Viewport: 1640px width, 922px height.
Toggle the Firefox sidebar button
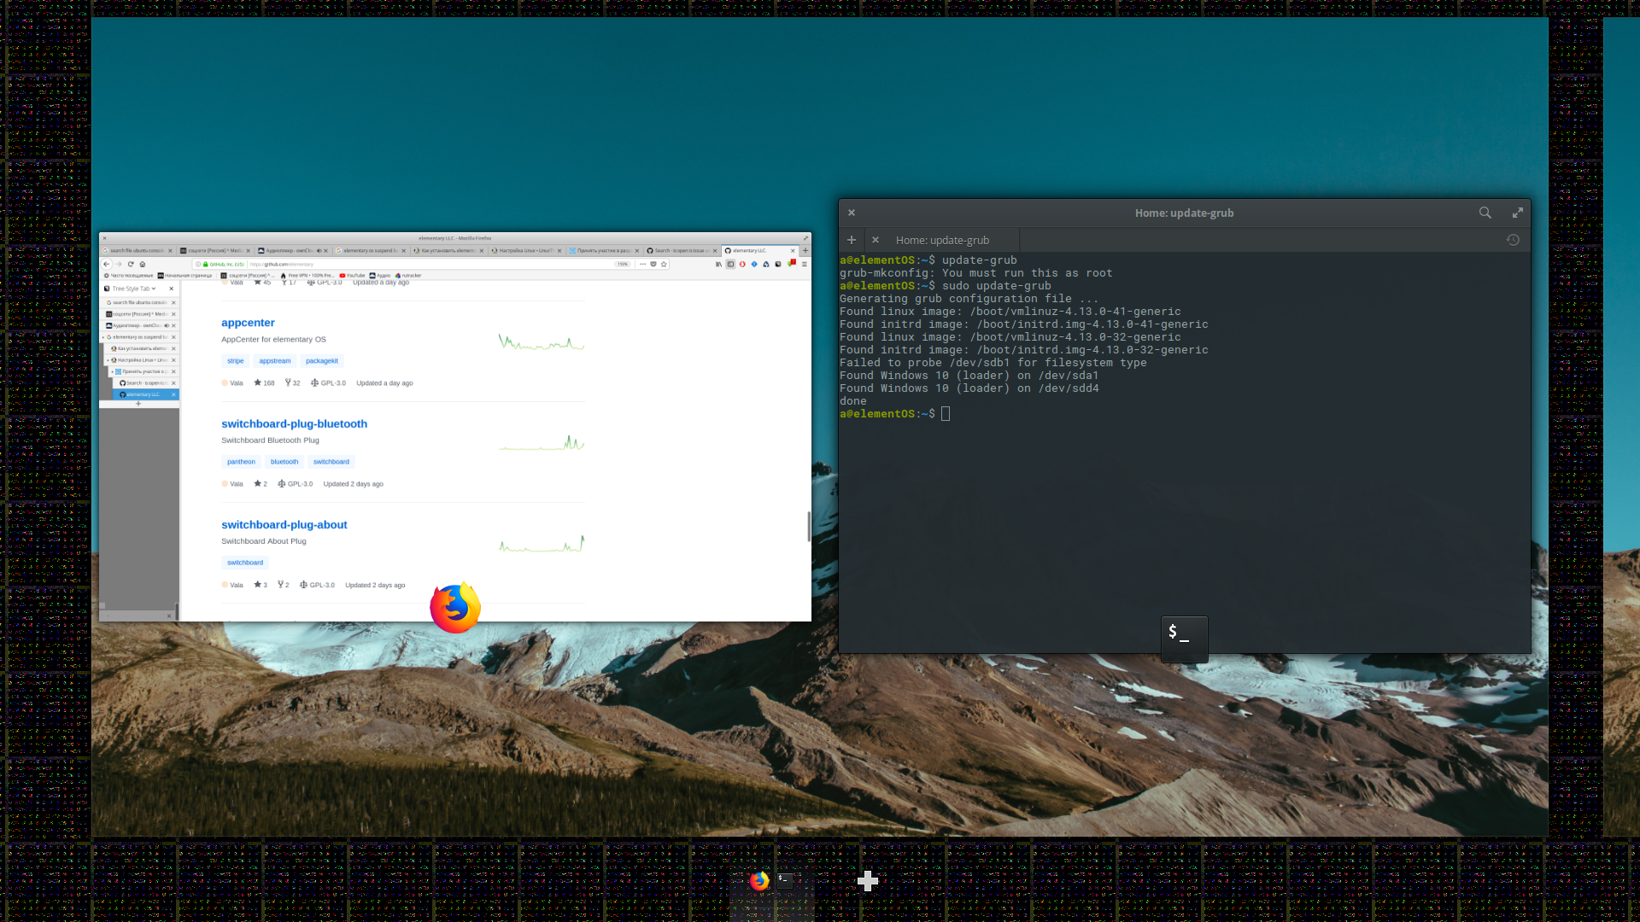(730, 264)
